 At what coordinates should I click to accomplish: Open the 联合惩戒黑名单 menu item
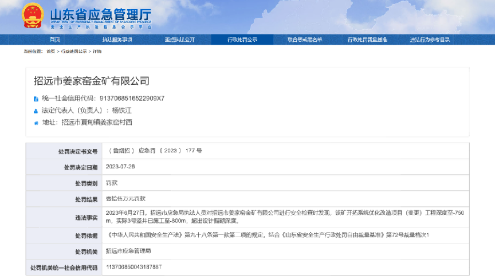[x=305, y=40]
